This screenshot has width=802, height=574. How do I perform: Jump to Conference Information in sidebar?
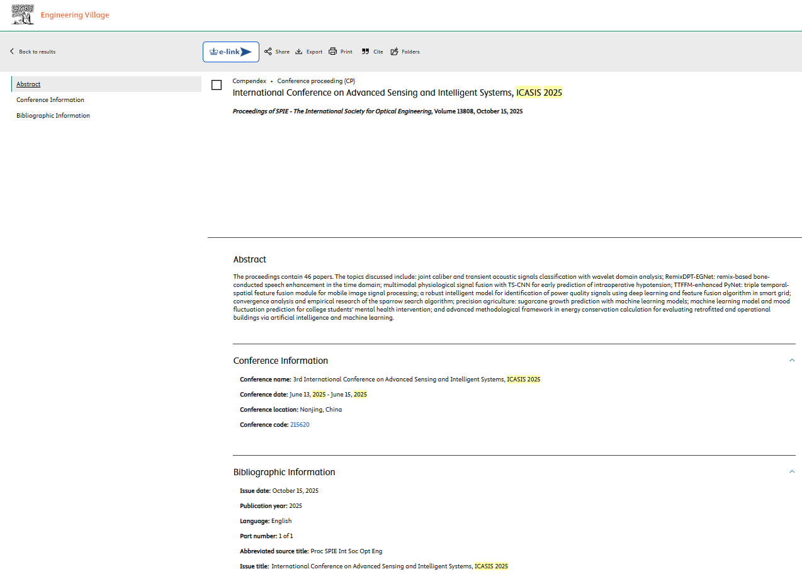point(50,100)
